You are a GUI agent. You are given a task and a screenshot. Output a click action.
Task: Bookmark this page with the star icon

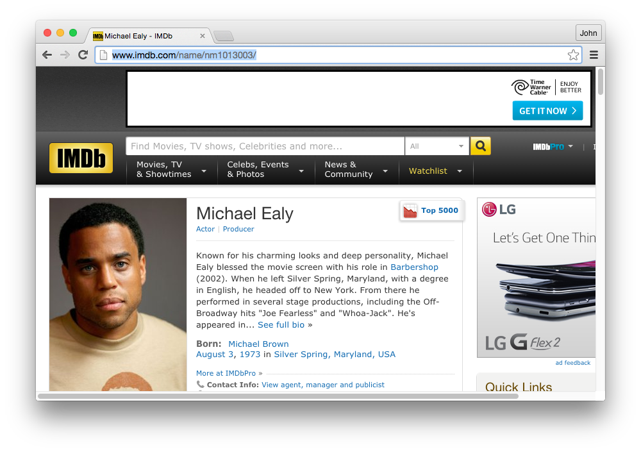pos(573,54)
